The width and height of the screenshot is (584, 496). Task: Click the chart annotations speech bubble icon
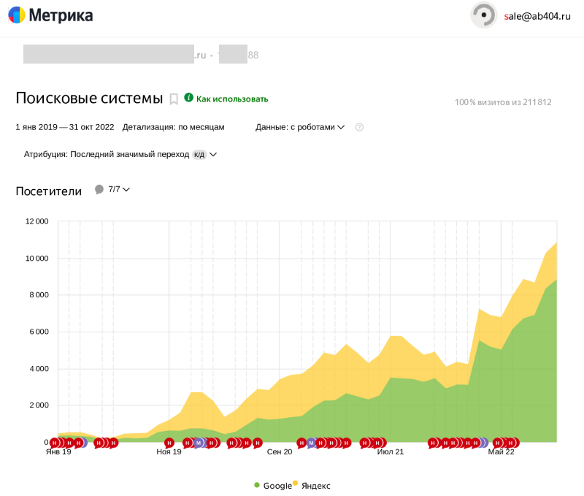click(99, 189)
